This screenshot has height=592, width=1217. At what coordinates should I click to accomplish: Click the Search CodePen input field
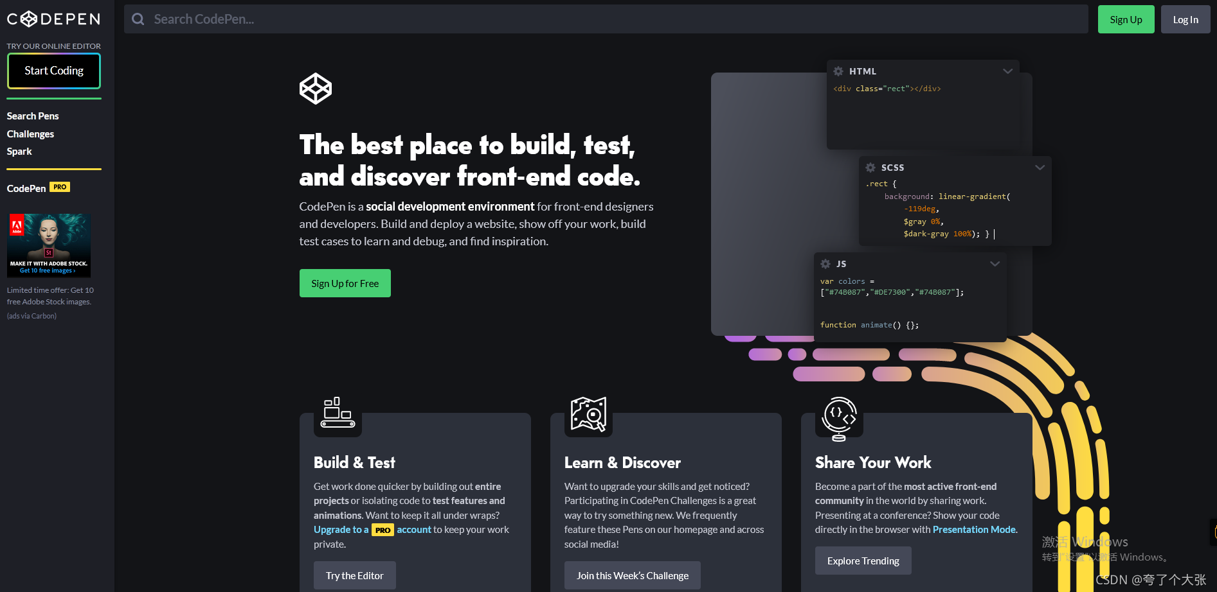click(606, 19)
